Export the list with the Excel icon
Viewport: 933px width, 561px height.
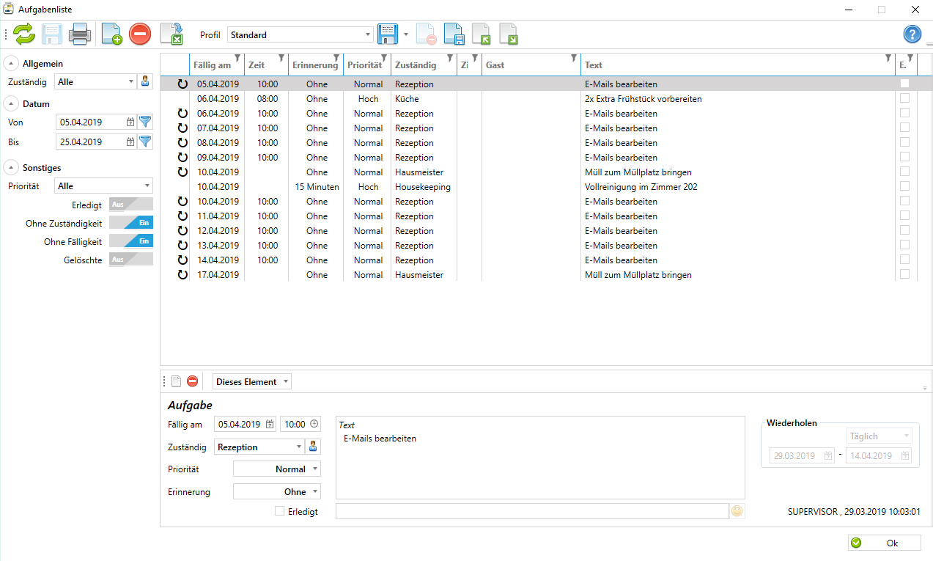(172, 34)
